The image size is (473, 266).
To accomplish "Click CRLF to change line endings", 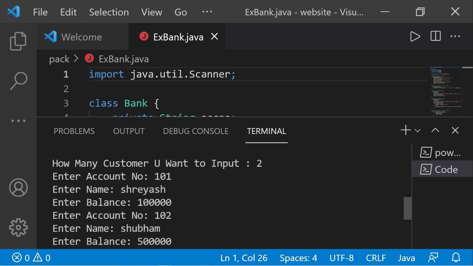I will (376, 257).
